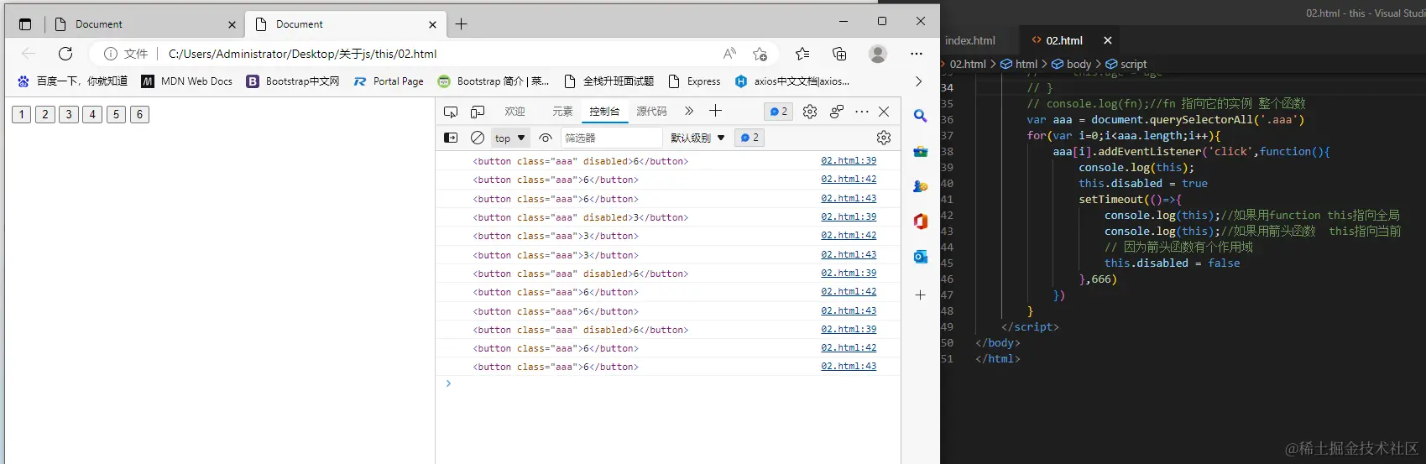The width and height of the screenshot is (1426, 464).
Task: Toggle live expression eye icon
Action: click(x=546, y=138)
